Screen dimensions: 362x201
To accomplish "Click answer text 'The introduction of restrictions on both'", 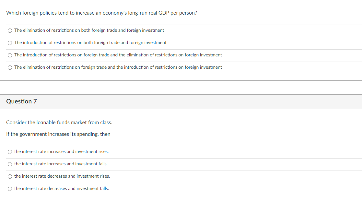I will [90, 42].
